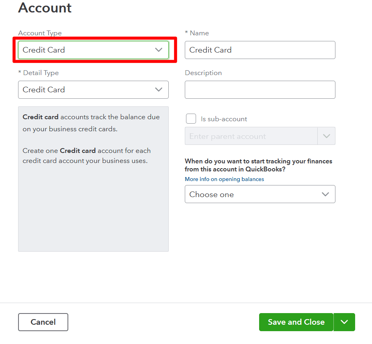
Task: Click the Is sub-account label
Action: pyautogui.click(x=224, y=119)
